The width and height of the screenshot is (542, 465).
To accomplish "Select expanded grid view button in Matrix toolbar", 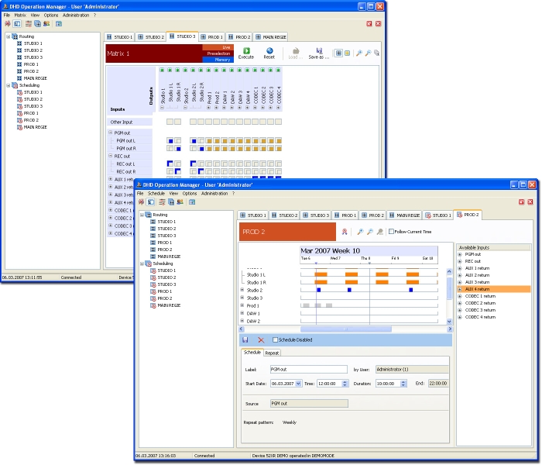I will (x=338, y=53).
